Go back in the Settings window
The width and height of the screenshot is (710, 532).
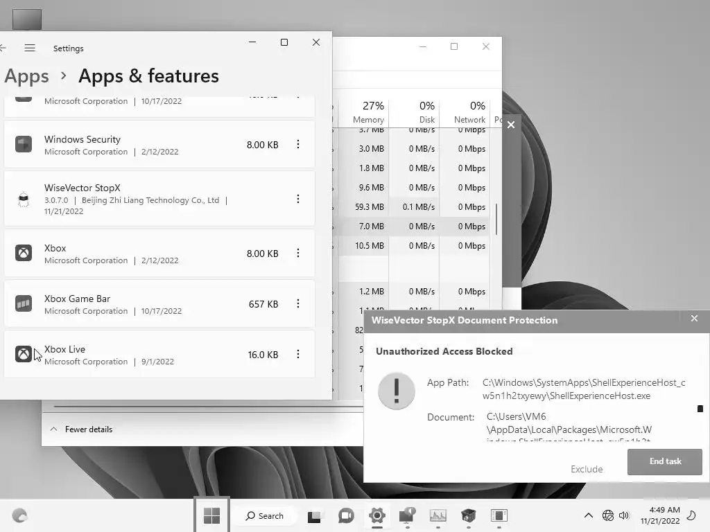pyautogui.click(x=3, y=48)
